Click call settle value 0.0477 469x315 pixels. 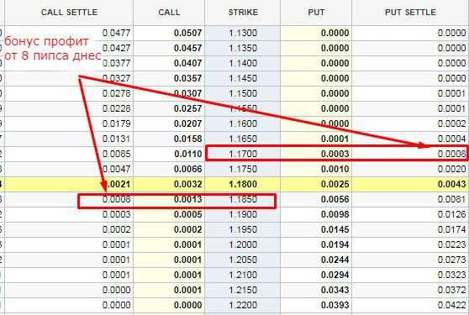116,33
